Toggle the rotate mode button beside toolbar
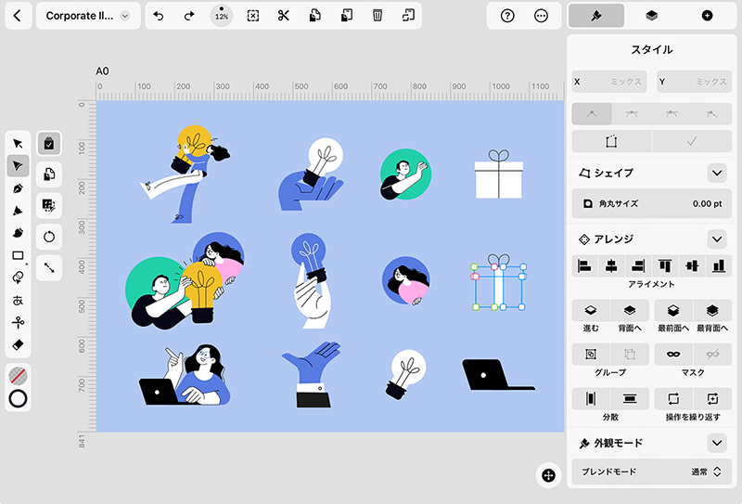Screen dimensions: 742x504 coord(49,237)
